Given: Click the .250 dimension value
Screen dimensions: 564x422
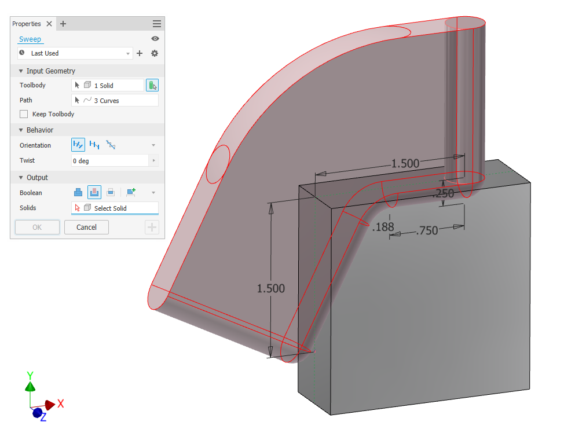Looking at the screenshot, I should 444,193.
